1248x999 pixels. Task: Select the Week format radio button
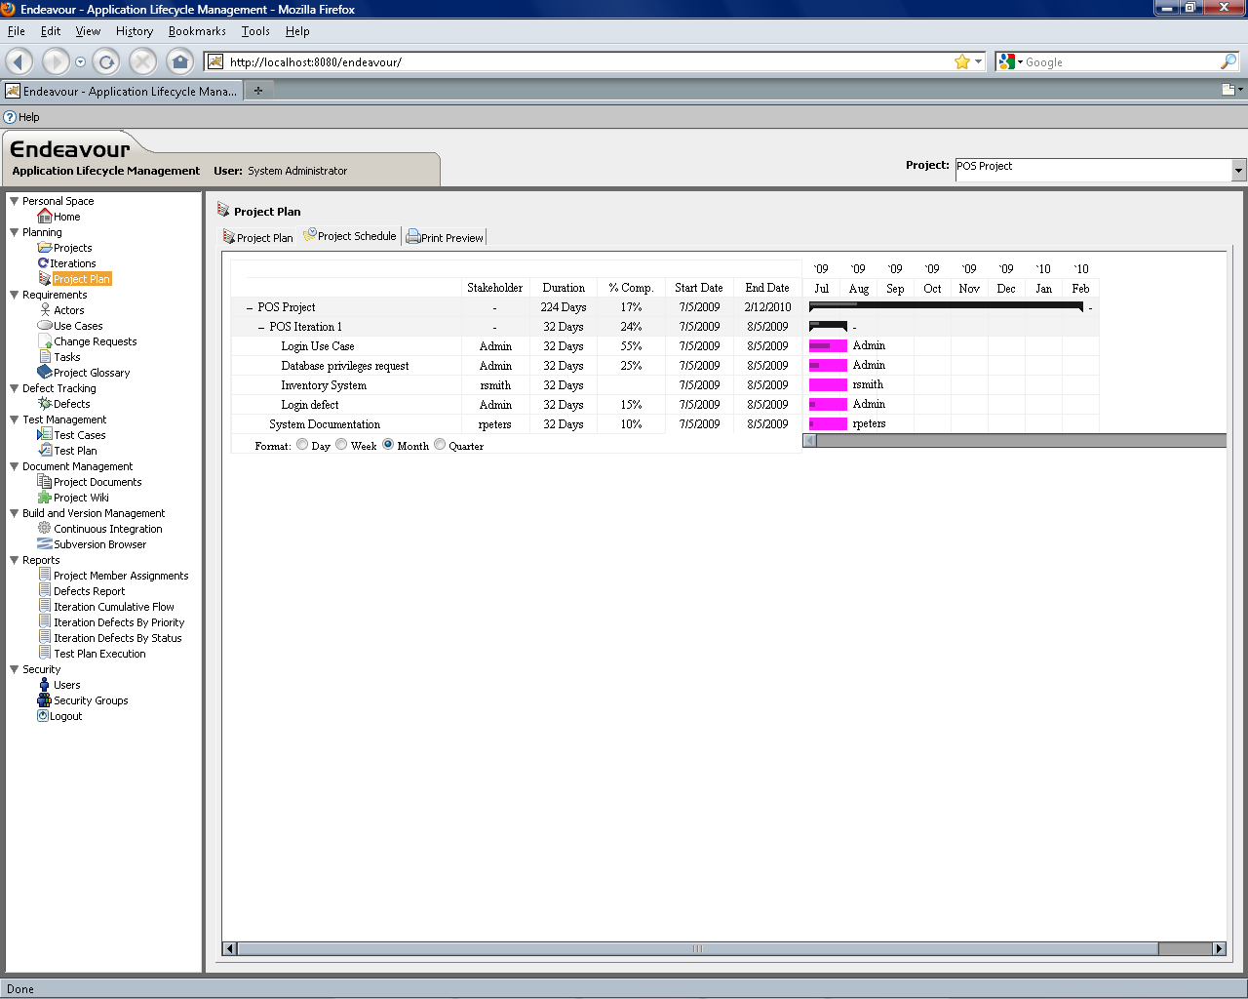[341, 445]
